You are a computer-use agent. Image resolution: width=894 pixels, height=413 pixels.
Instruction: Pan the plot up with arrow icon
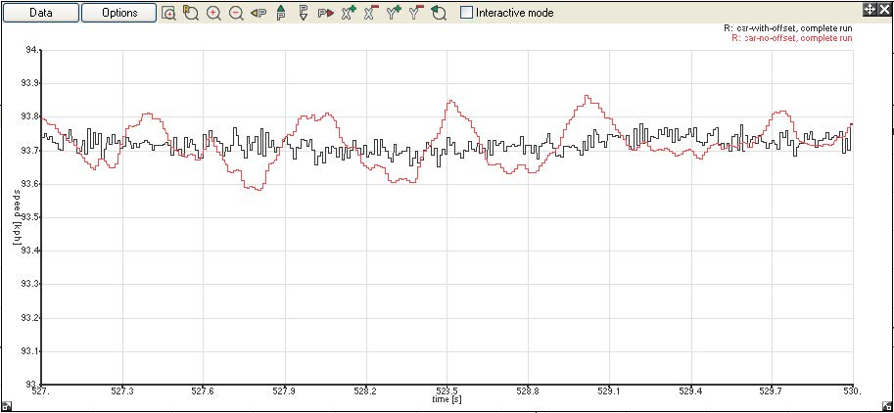click(281, 14)
